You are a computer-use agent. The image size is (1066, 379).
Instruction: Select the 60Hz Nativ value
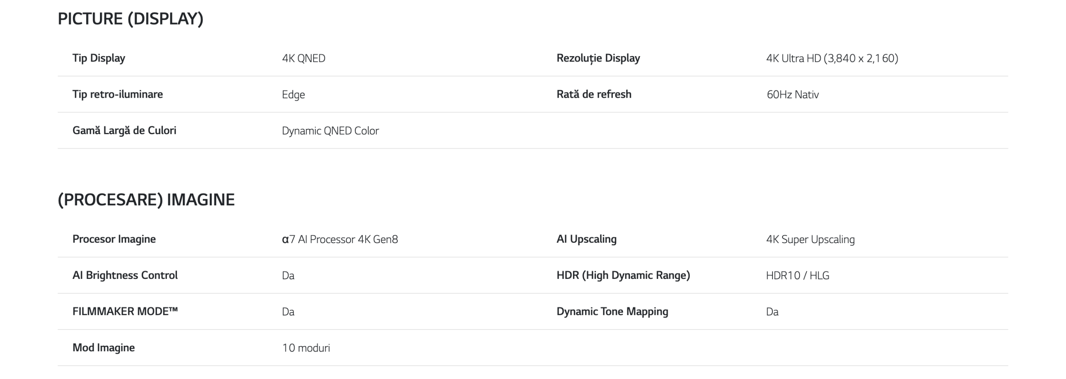point(792,95)
